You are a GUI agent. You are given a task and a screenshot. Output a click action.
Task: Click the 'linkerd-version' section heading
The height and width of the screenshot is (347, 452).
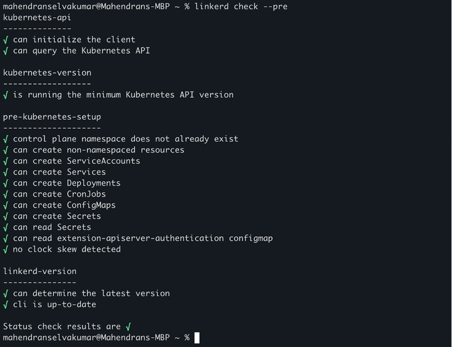[40, 271]
